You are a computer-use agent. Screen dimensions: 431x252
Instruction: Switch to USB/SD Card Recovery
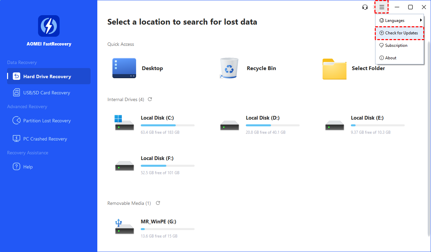tap(46, 93)
